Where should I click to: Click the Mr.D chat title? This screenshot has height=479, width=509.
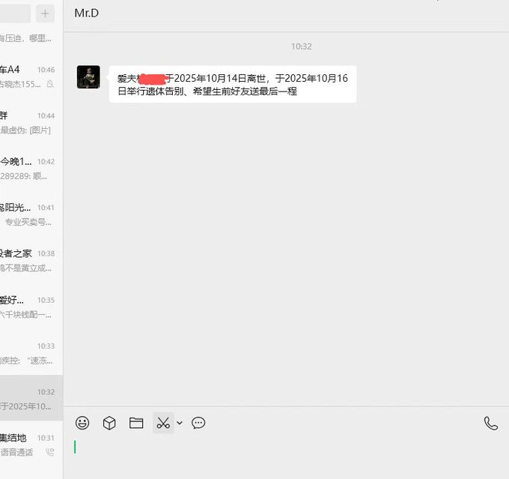point(86,13)
